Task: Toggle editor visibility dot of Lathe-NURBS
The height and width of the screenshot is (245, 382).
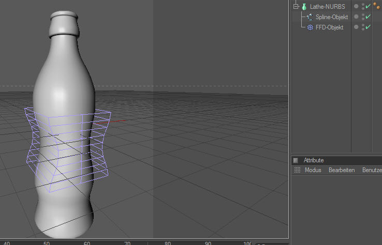Action: click(x=363, y=5)
